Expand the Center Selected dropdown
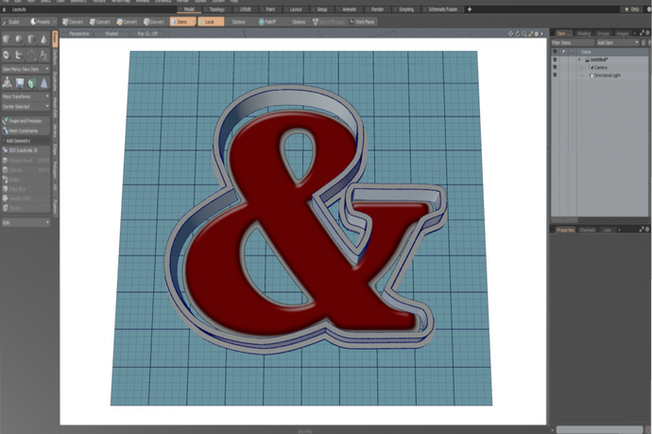Image resolution: width=652 pixels, height=434 pixels. [26, 106]
